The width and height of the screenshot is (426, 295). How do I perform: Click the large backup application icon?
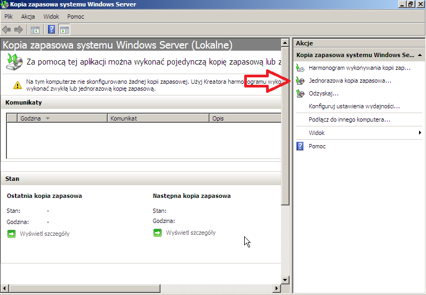click(x=14, y=62)
